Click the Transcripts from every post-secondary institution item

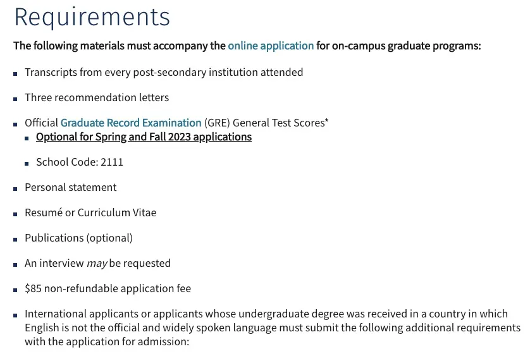tap(164, 72)
